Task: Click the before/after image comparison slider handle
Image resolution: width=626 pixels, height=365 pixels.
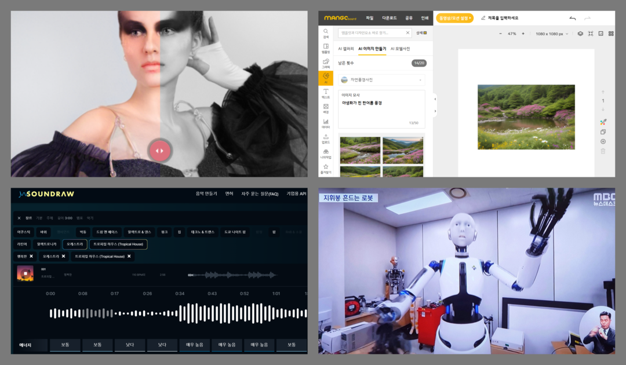Action: coord(159,151)
